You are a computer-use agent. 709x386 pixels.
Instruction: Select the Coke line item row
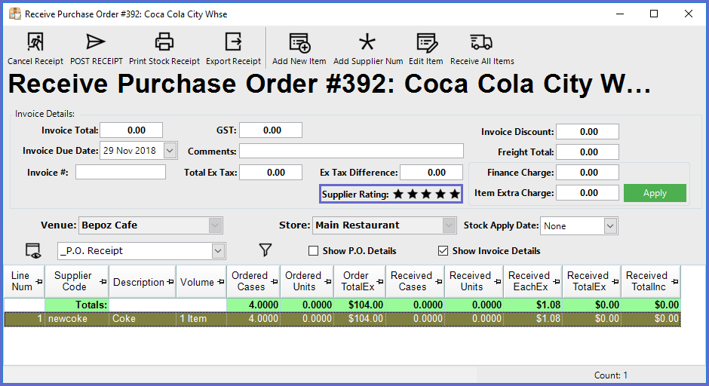click(143, 319)
